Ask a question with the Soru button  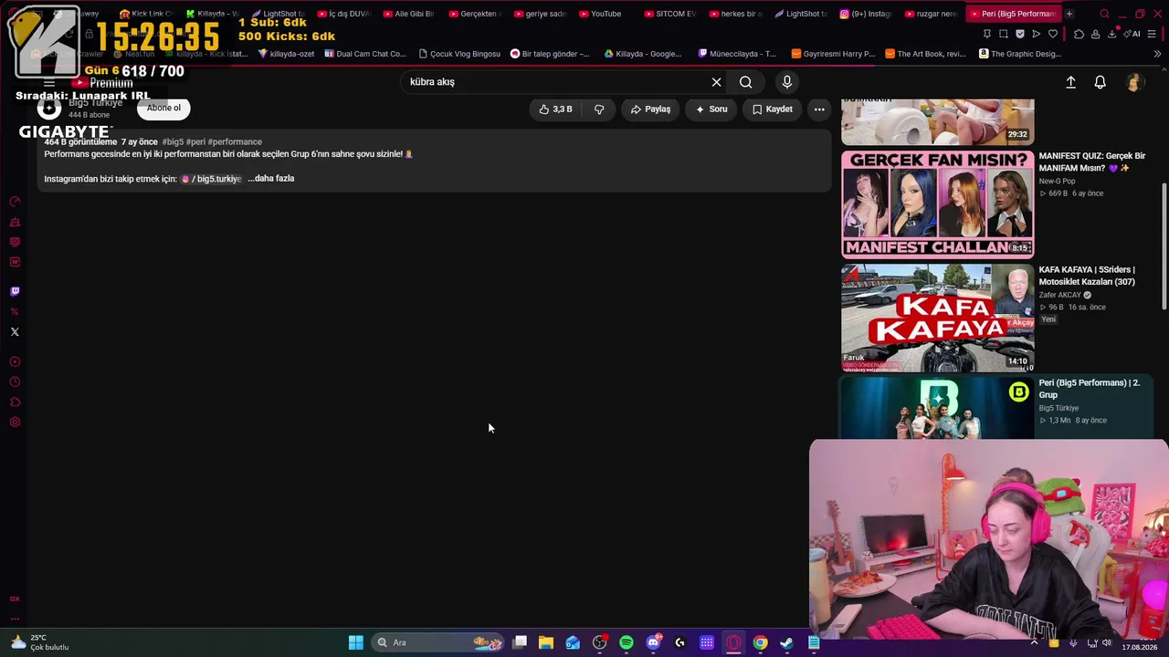point(711,109)
